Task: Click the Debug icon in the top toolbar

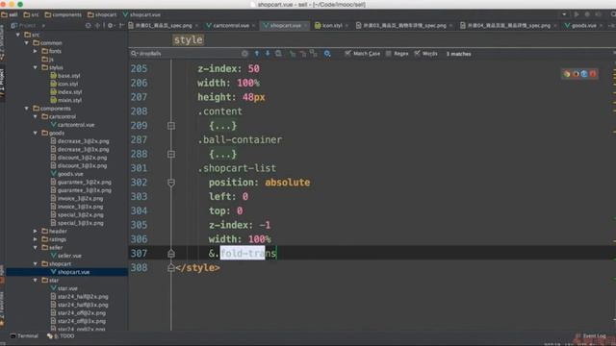Action: 587,14
